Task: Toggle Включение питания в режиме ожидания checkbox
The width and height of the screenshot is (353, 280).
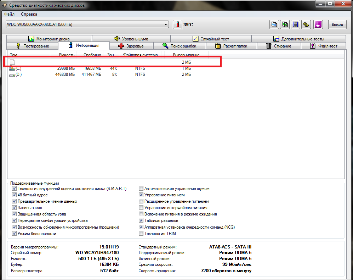Action: click(141, 214)
